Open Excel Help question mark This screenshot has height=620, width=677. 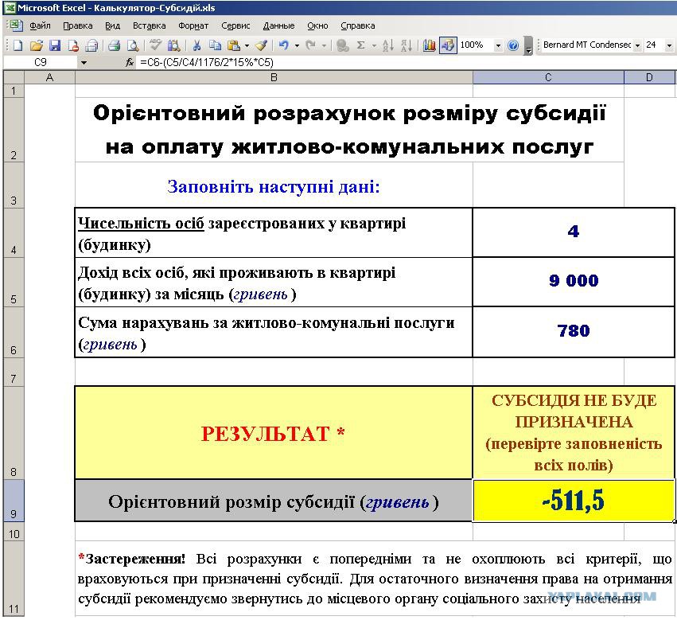[x=513, y=45]
